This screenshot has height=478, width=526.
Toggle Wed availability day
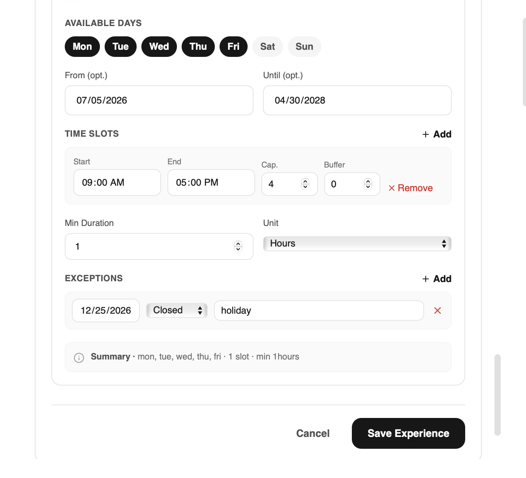(x=159, y=47)
